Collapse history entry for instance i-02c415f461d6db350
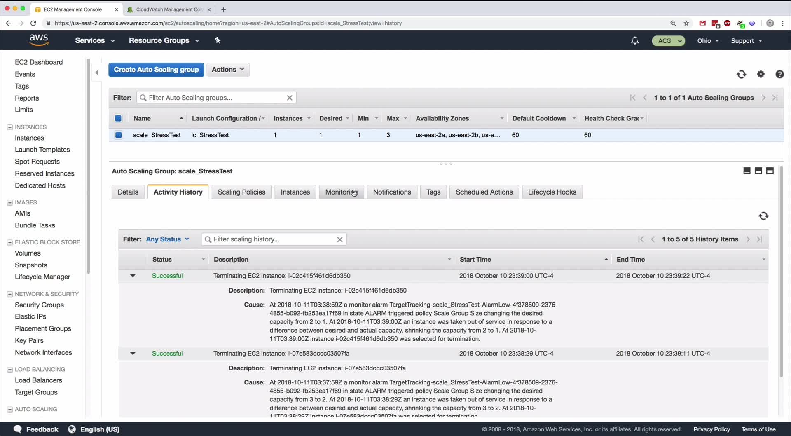Viewport: 791px width, 436px height. (133, 276)
